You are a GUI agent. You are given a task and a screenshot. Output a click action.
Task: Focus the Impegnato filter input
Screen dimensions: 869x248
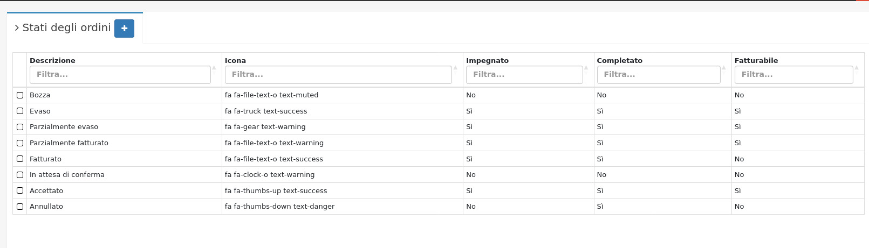click(x=524, y=75)
